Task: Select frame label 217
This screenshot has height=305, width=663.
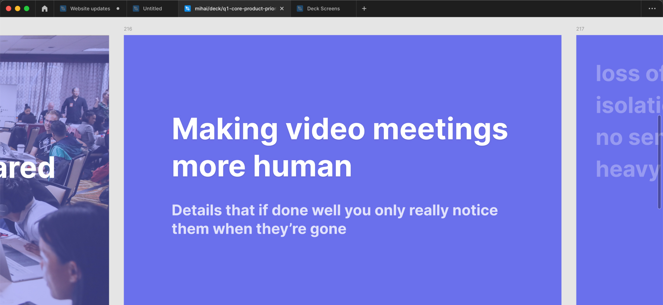Action: [x=580, y=29]
